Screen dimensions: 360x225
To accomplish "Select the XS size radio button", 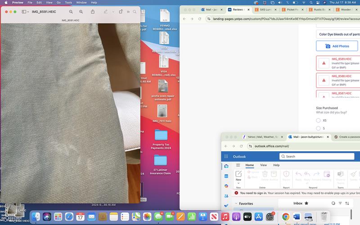I will (x=318, y=120).
